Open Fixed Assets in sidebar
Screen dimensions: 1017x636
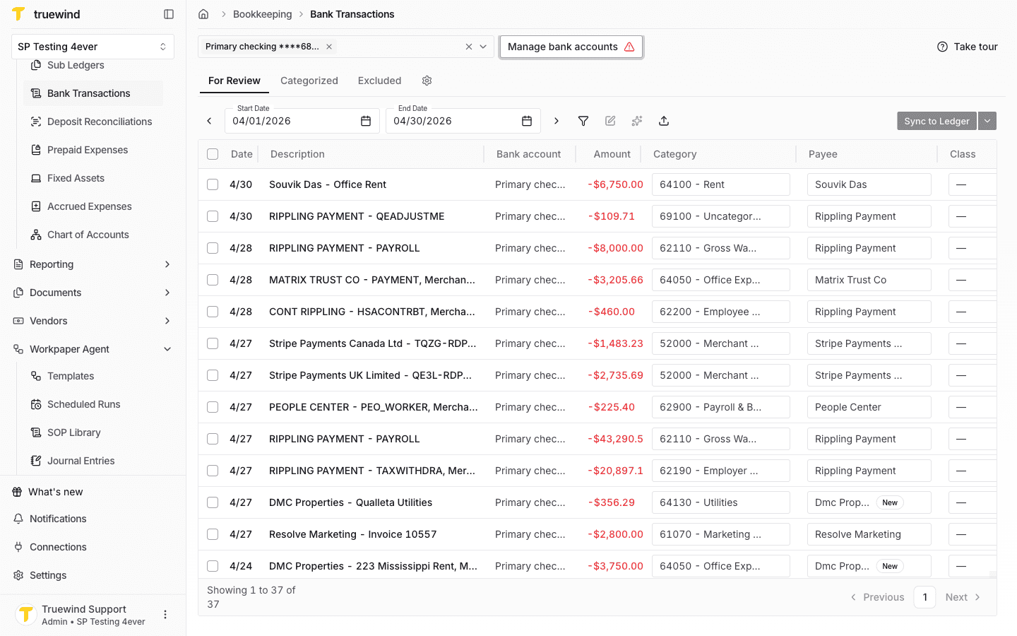click(93, 178)
